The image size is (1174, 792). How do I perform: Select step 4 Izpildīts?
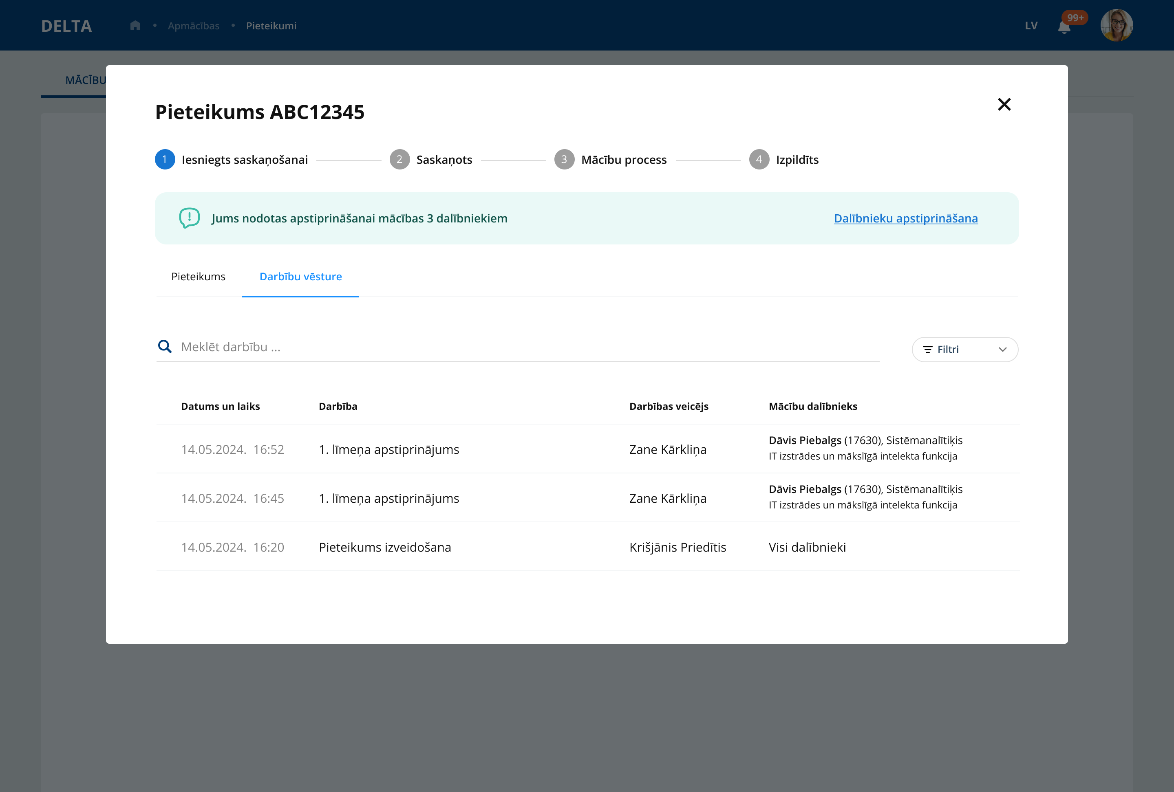point(784,160)
